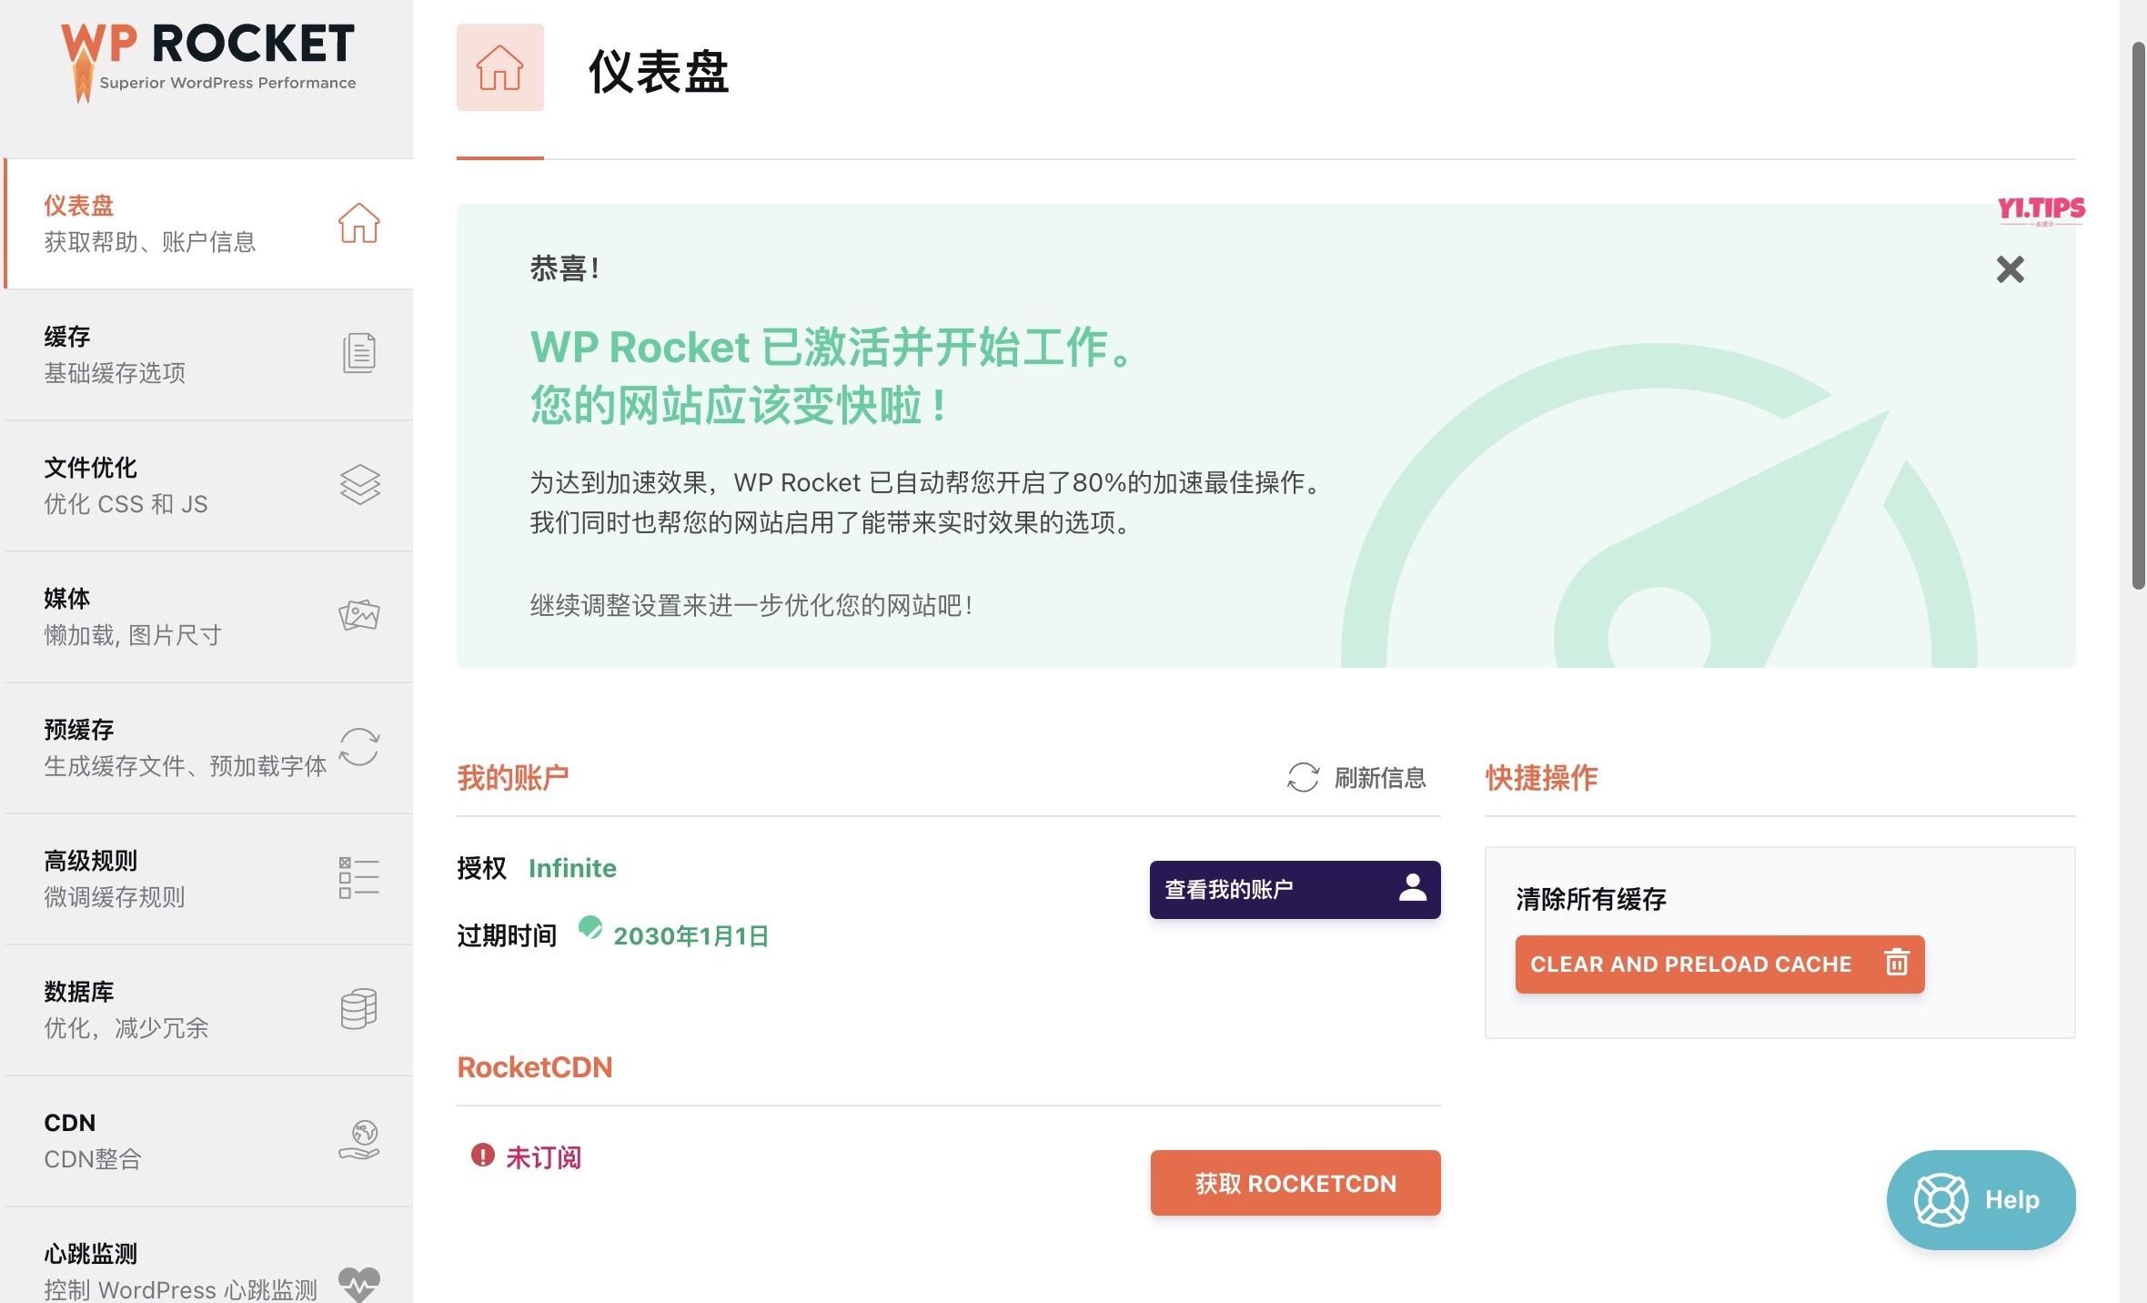Click the 清除所有缓存 label
The width and height of the screenshot is (2147, 1303).
pos(1591,900)
